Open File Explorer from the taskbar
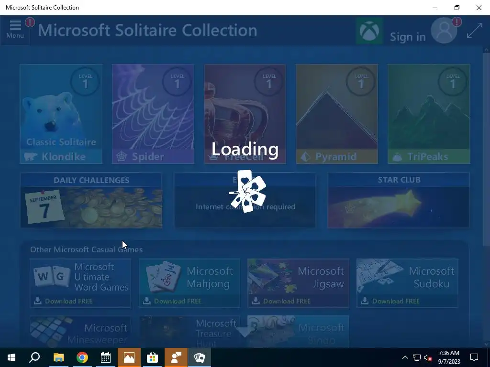 pos(58,357)
